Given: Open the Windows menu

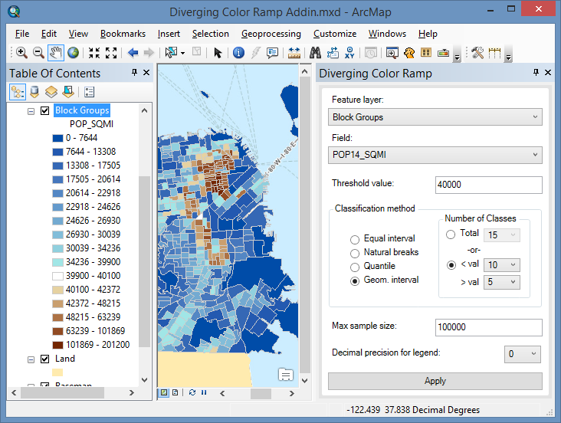Looking at the screenshot, I should click(x=387, y=34).
